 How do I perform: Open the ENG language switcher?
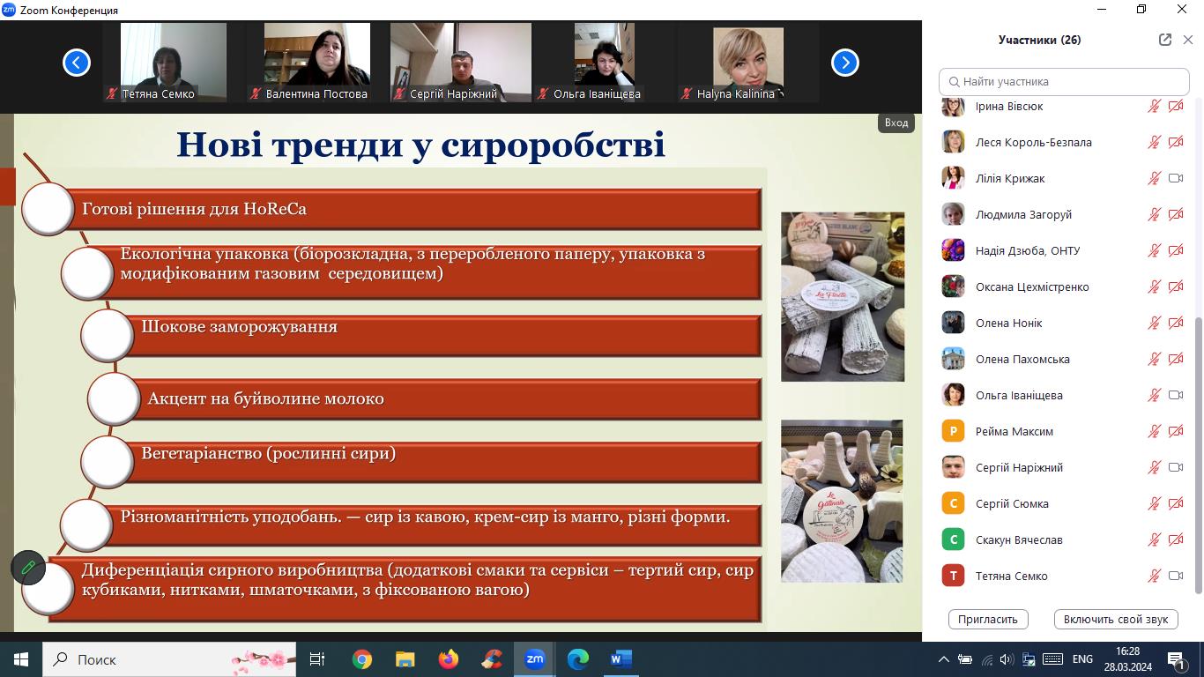pyautogui.click(x=1081, y=658)
